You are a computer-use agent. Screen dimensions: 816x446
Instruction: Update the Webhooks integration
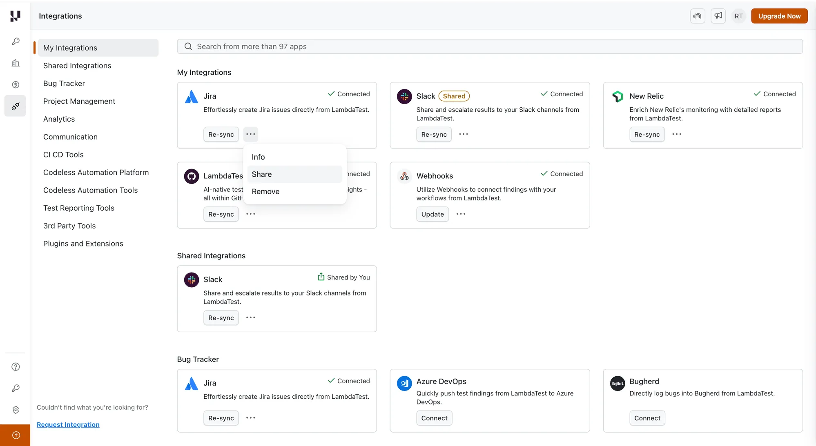click(433, 214)
